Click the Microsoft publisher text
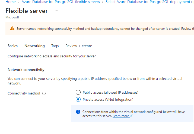The width and height of the screenshot is (194, 134). [12, 17]
